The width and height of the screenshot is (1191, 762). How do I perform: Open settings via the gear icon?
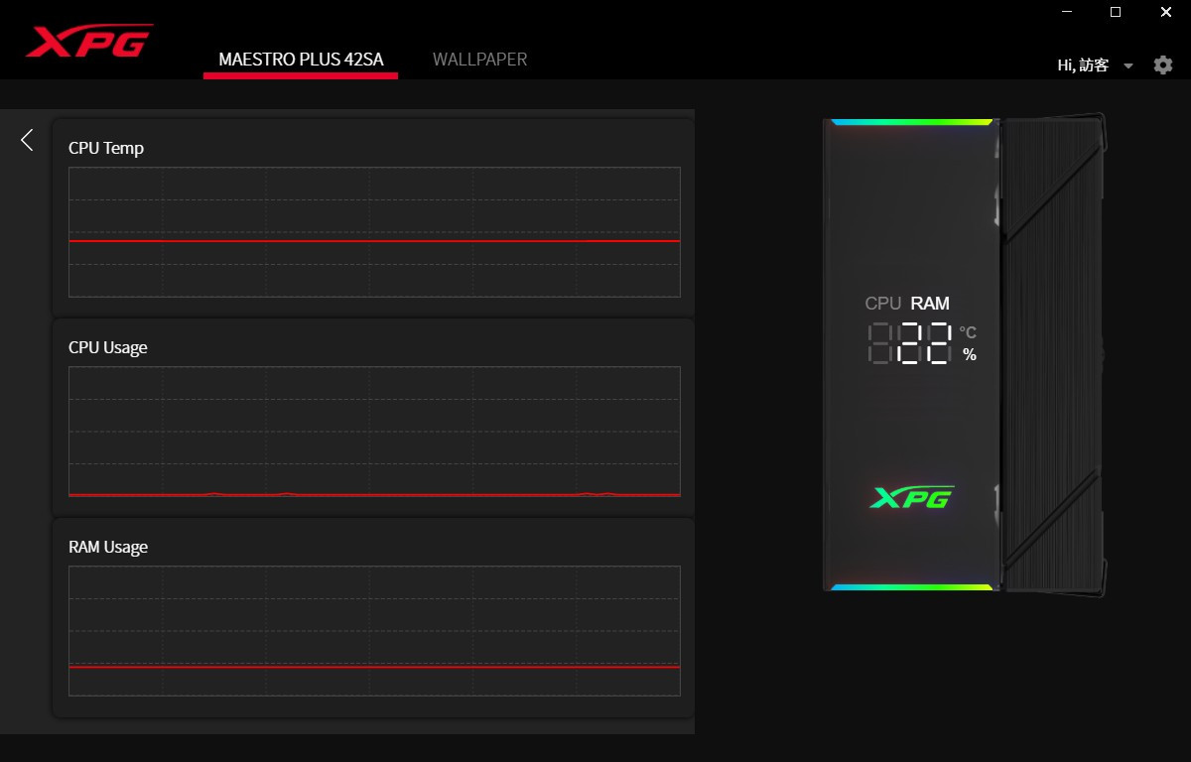1163,64
